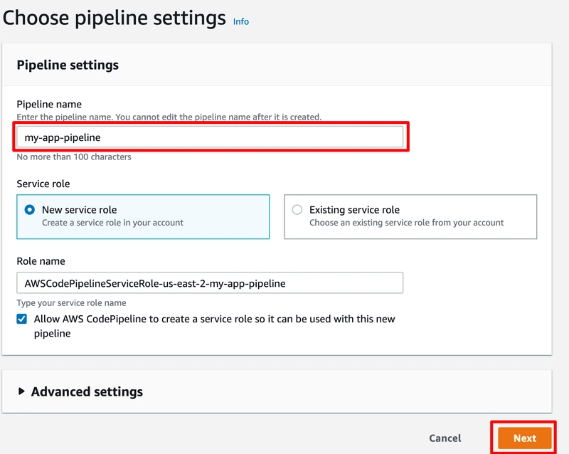Focus the Role name text field
The width and height of the screenshot is (569, 454).
pyautogui.click(x=210, y=283)
